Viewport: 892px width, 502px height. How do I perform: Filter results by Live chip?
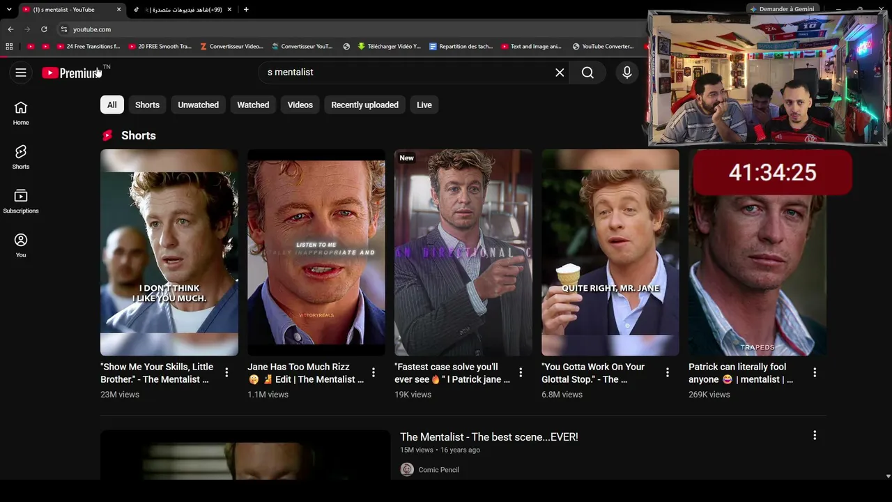pyautogui.click(x=424, y=105)
